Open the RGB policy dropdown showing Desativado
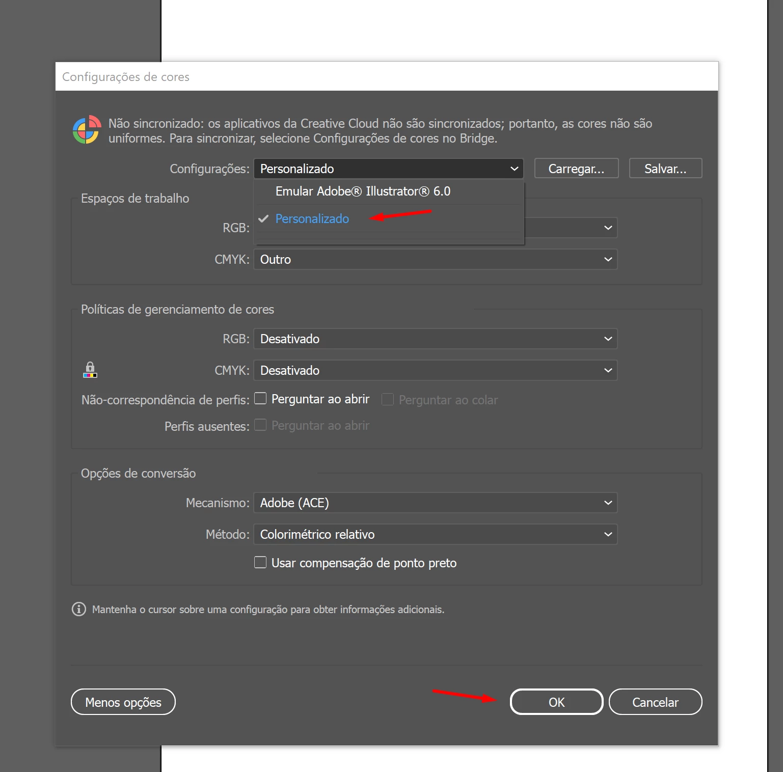783x772 pixels. coord(436,339)
